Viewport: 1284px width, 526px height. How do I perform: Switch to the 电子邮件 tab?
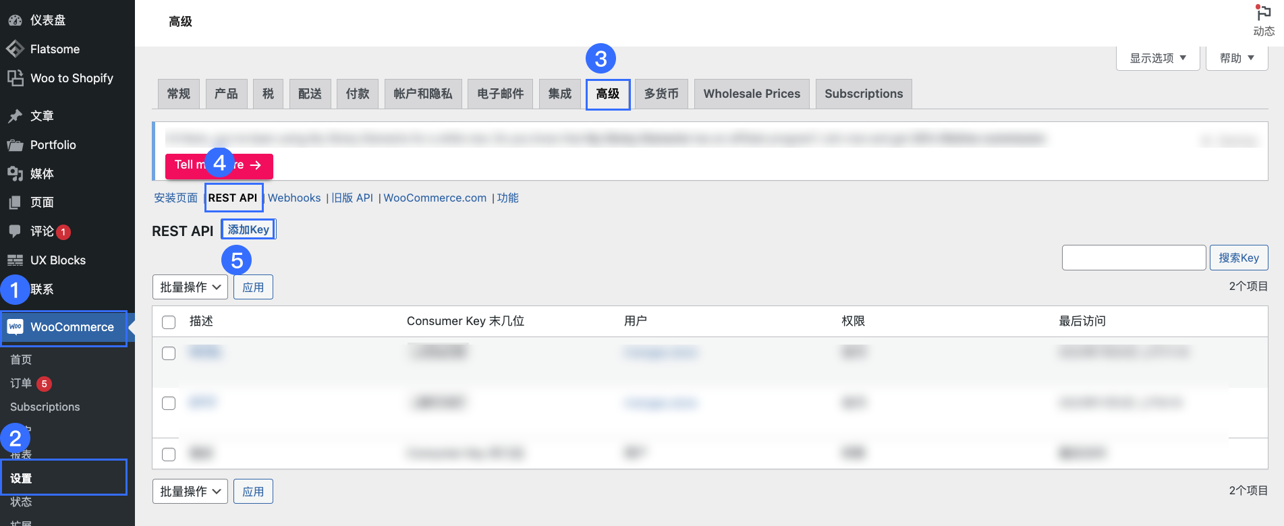pyautogui.click(x=500, y=94)
